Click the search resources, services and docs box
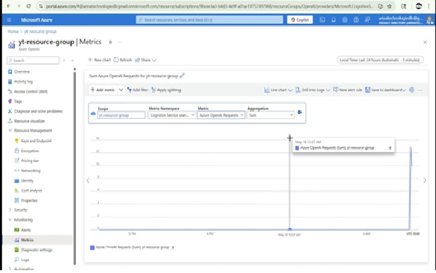Image resolution: width=436 pixels, height=273 pixels. (209, 20)
